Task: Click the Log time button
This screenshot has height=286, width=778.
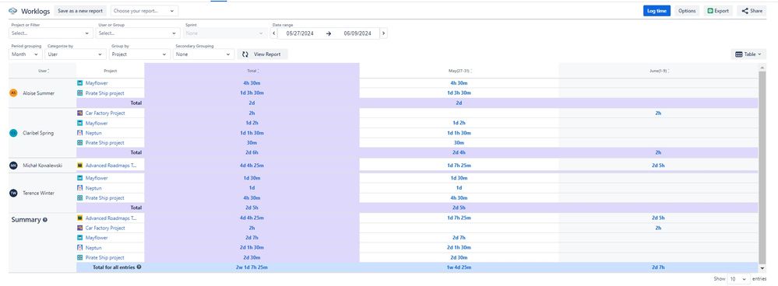Action: coord(657,11)
